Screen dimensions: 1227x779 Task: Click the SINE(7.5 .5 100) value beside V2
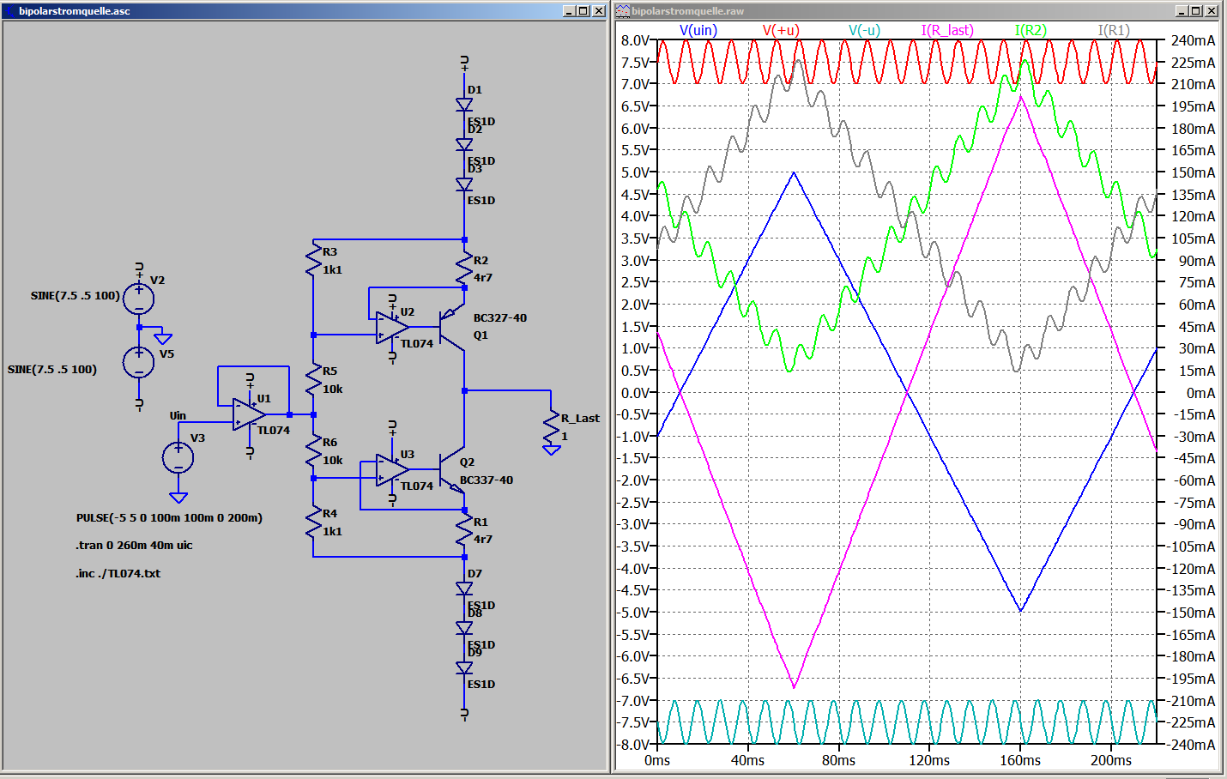(x=76, y=295)
